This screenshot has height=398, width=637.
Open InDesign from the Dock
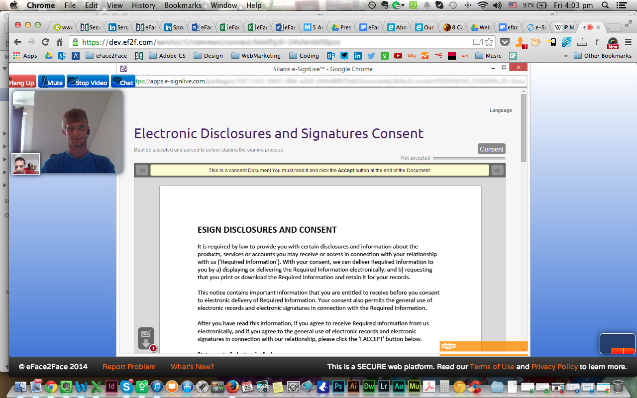click(111, 386)
